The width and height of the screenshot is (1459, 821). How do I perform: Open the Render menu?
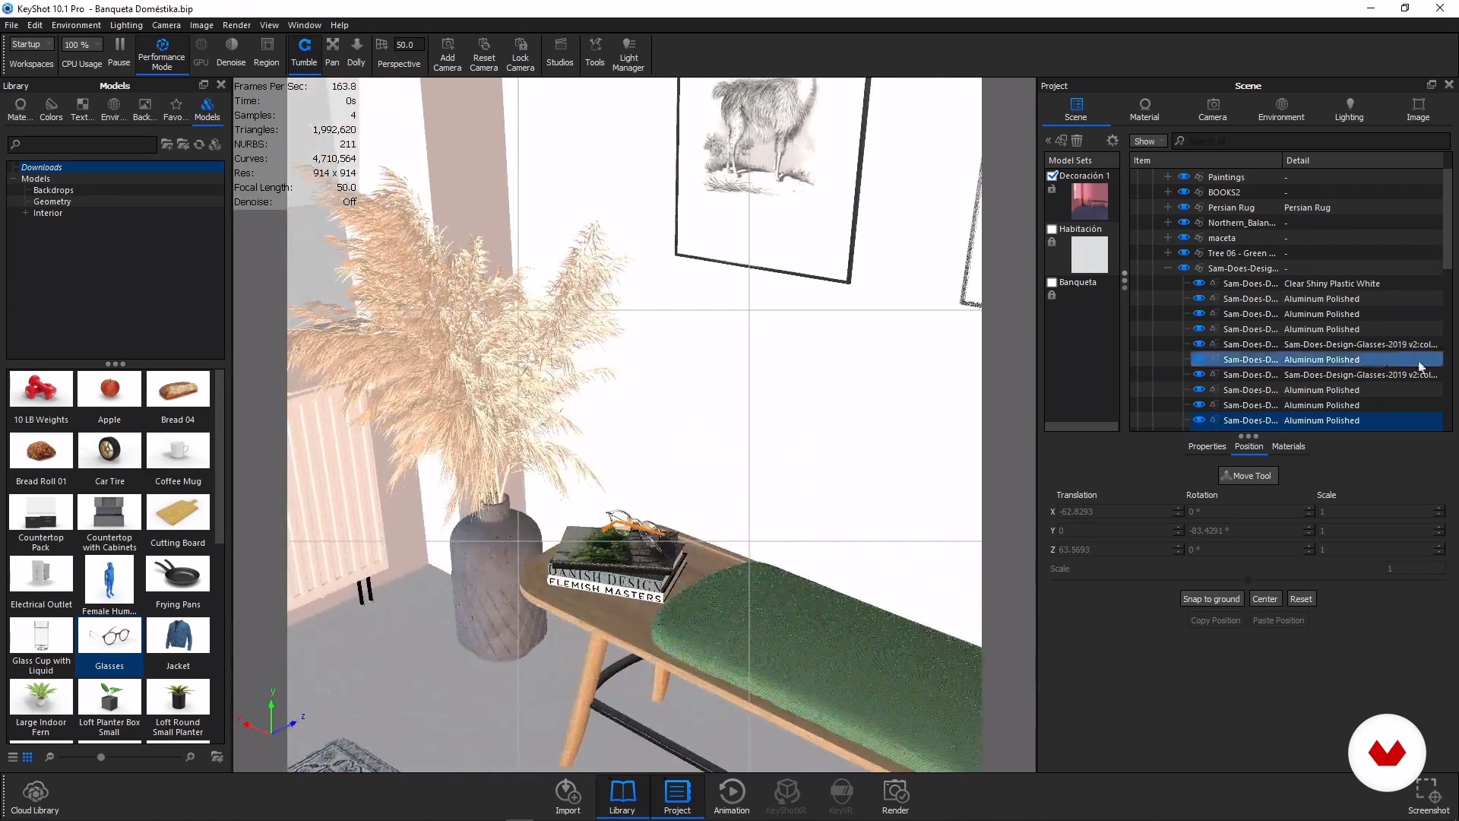pyautogui.click(x=236, y=25)
